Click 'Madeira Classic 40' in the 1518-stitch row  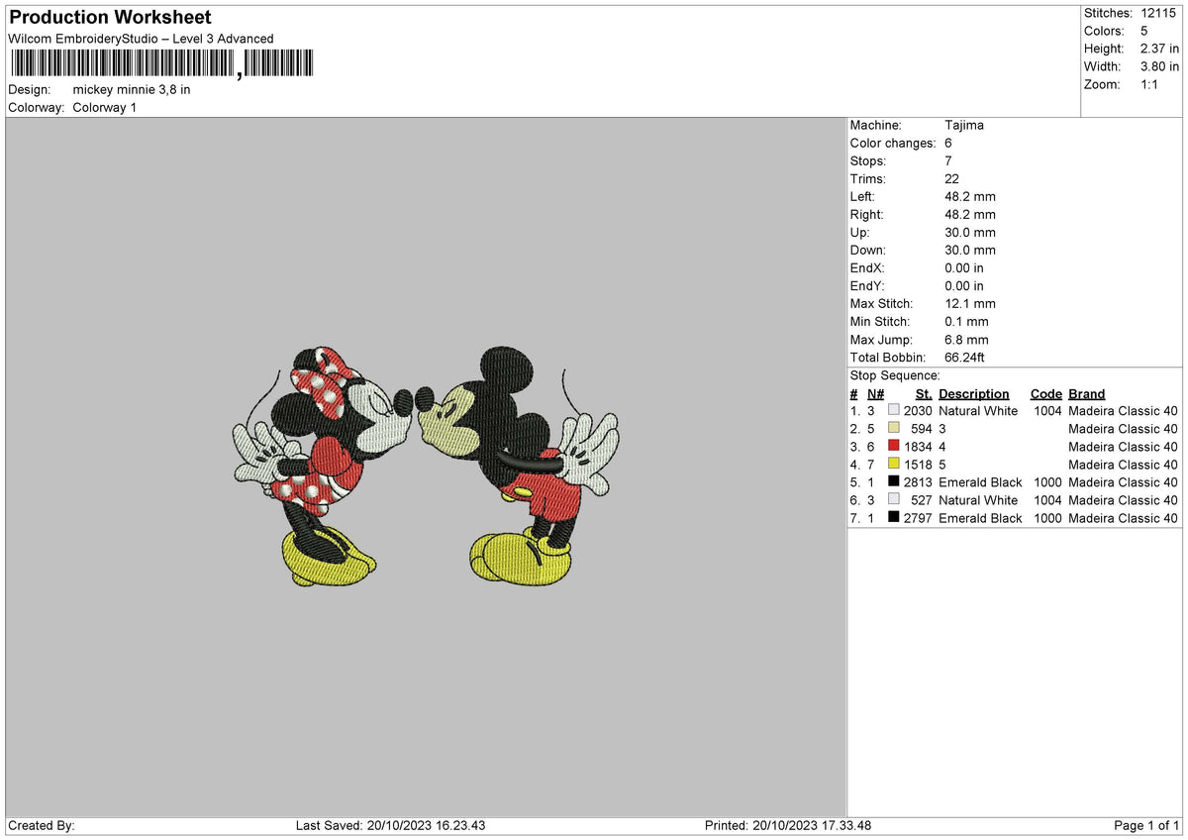(x=1124, y=464)
